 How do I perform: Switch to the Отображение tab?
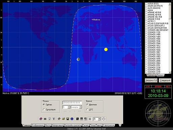pos(38,125)
